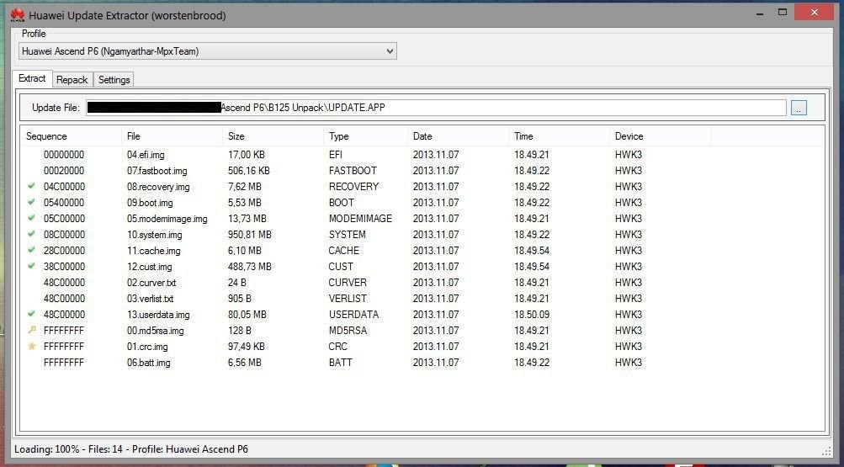The height and width of the screenshot is (467, 844).
Task: Sort list by Time column header
Action: click(x=559, y=136)
